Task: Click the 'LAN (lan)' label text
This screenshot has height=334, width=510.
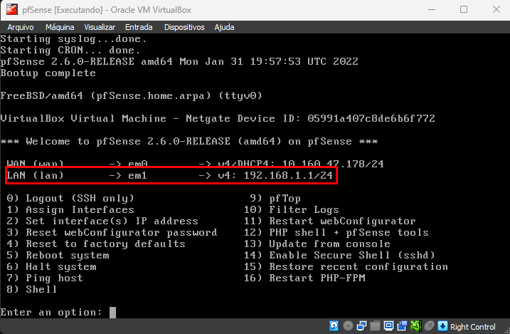Action: (35, 175)
